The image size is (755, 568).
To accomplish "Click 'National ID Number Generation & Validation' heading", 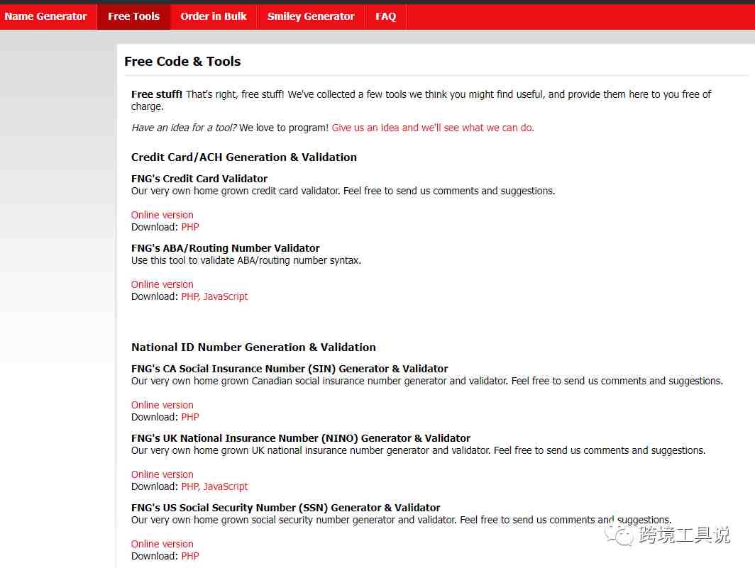I will point(254,347).
